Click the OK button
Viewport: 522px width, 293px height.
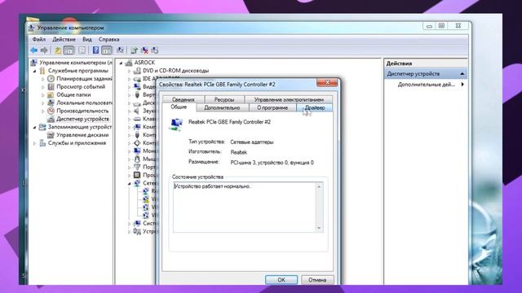tap(281, 280)
